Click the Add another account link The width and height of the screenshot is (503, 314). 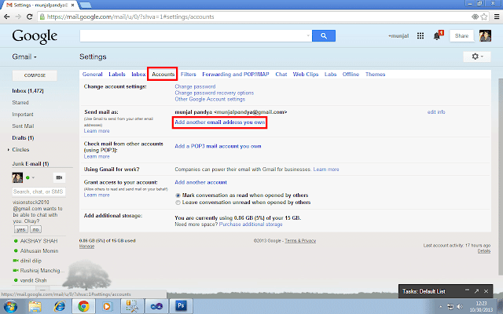point(201,182)
